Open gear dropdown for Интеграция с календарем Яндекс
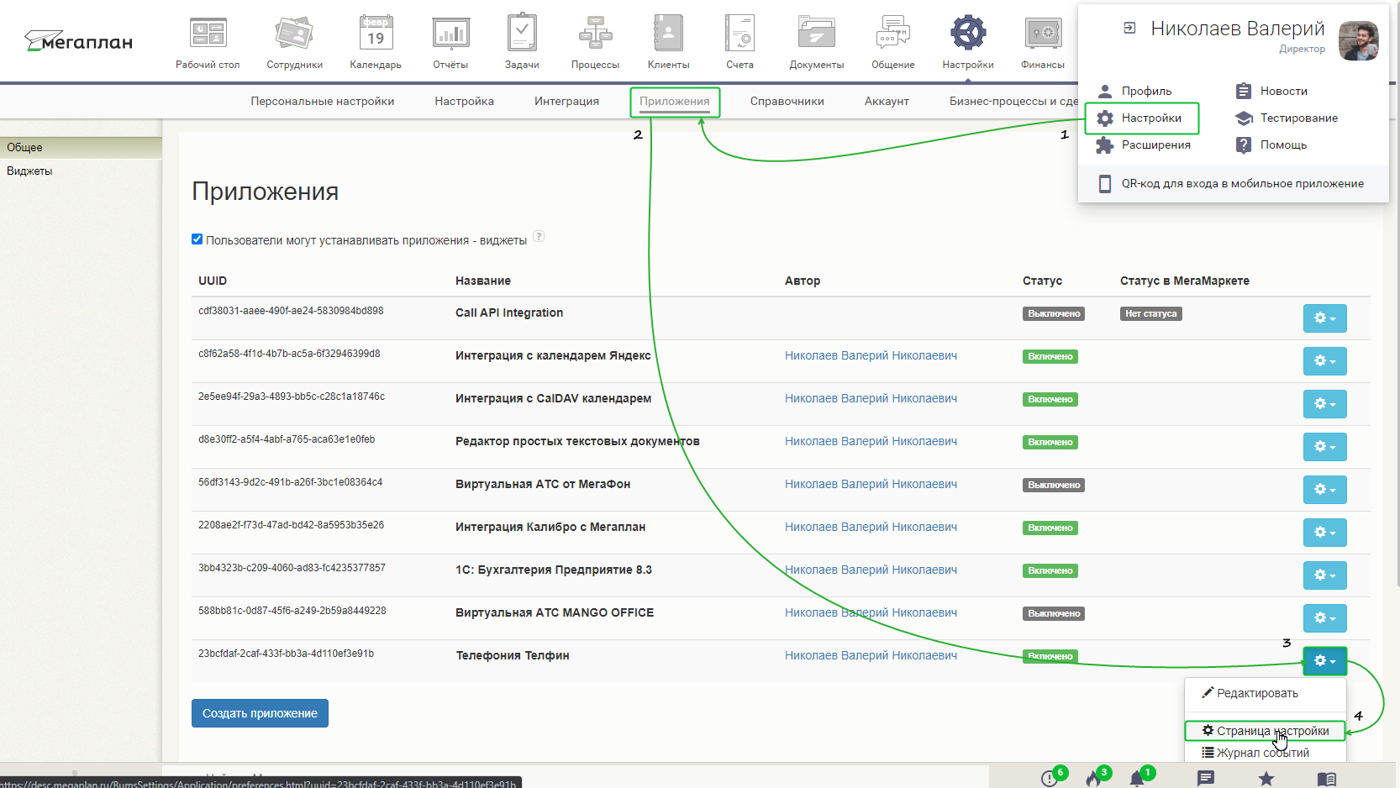 [x=1324, y=361]
